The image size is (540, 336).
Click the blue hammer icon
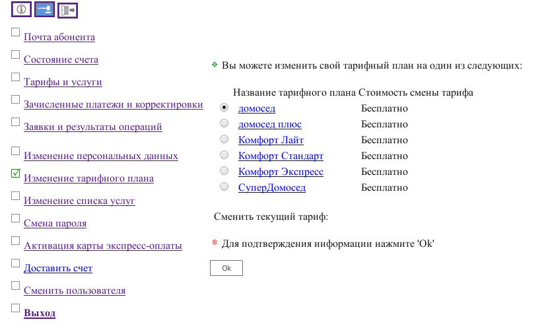tap(44, 11)
